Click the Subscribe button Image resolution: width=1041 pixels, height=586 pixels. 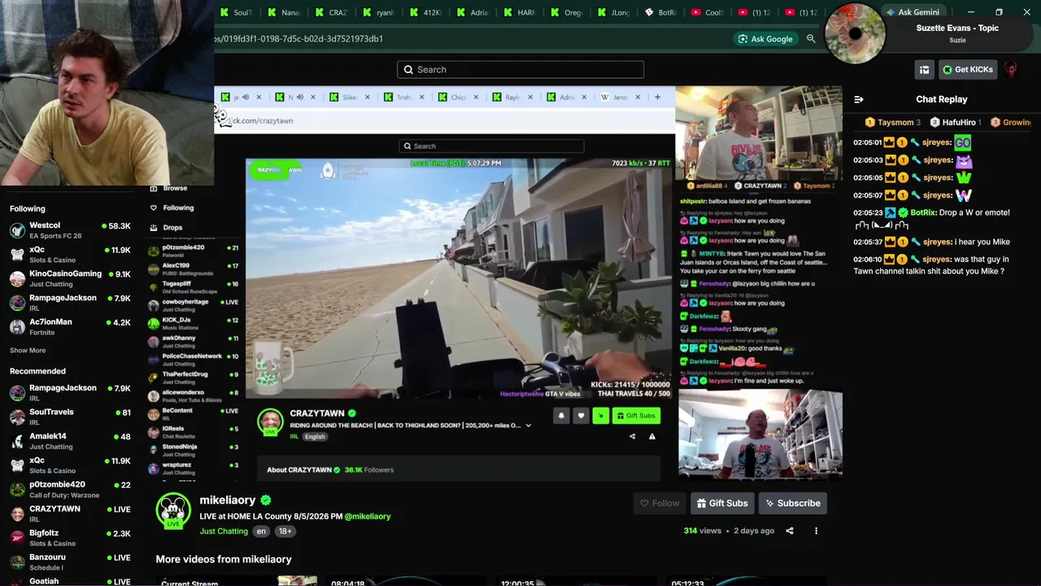point(793,503)
